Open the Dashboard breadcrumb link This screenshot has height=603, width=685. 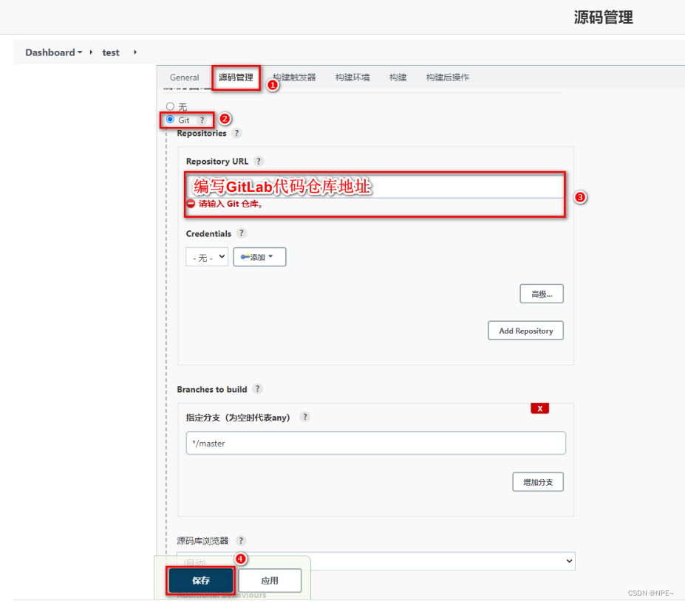50,52
